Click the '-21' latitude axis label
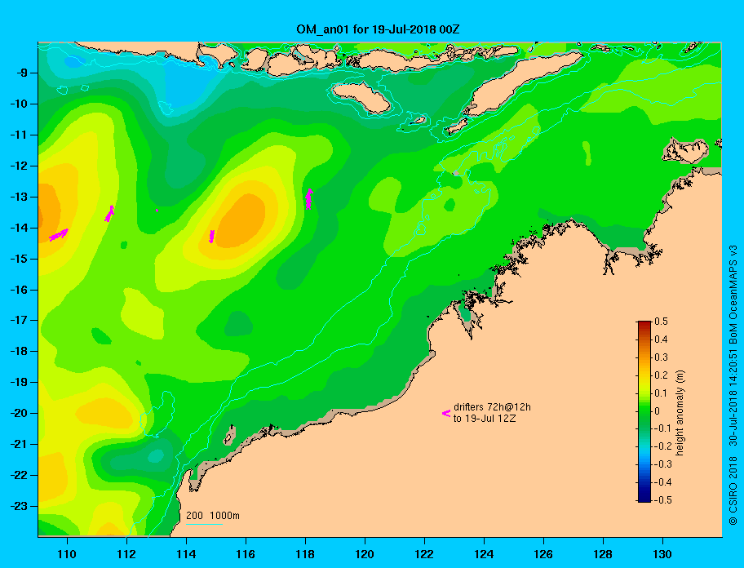744x568 pixels. coord(19,444)
